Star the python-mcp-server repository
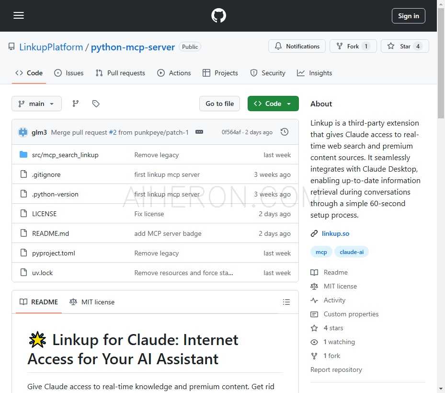 405,46
